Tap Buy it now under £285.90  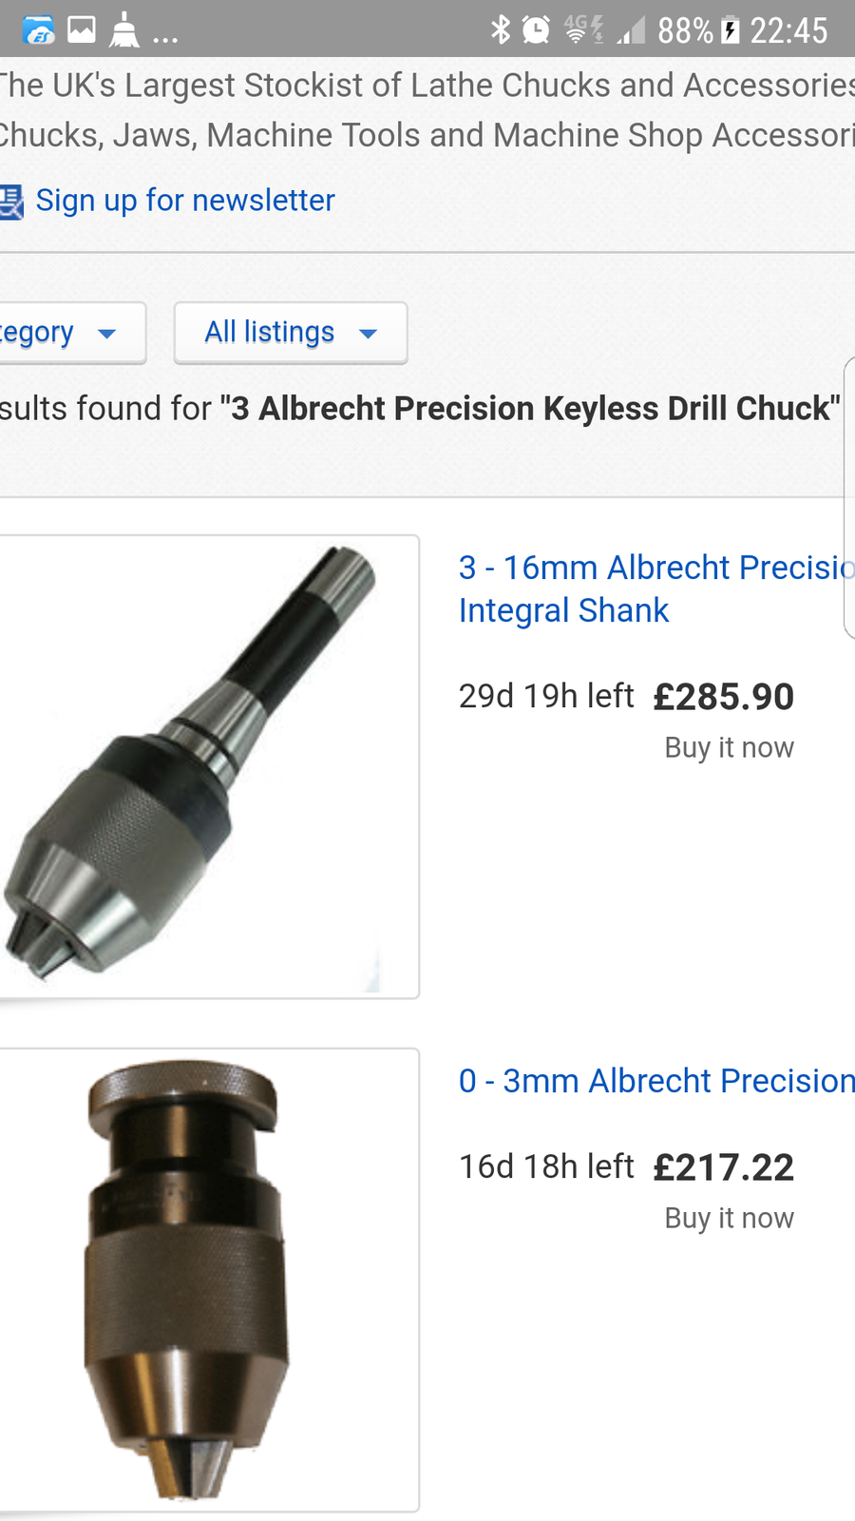pyautogui.click(x=729, y=748)
